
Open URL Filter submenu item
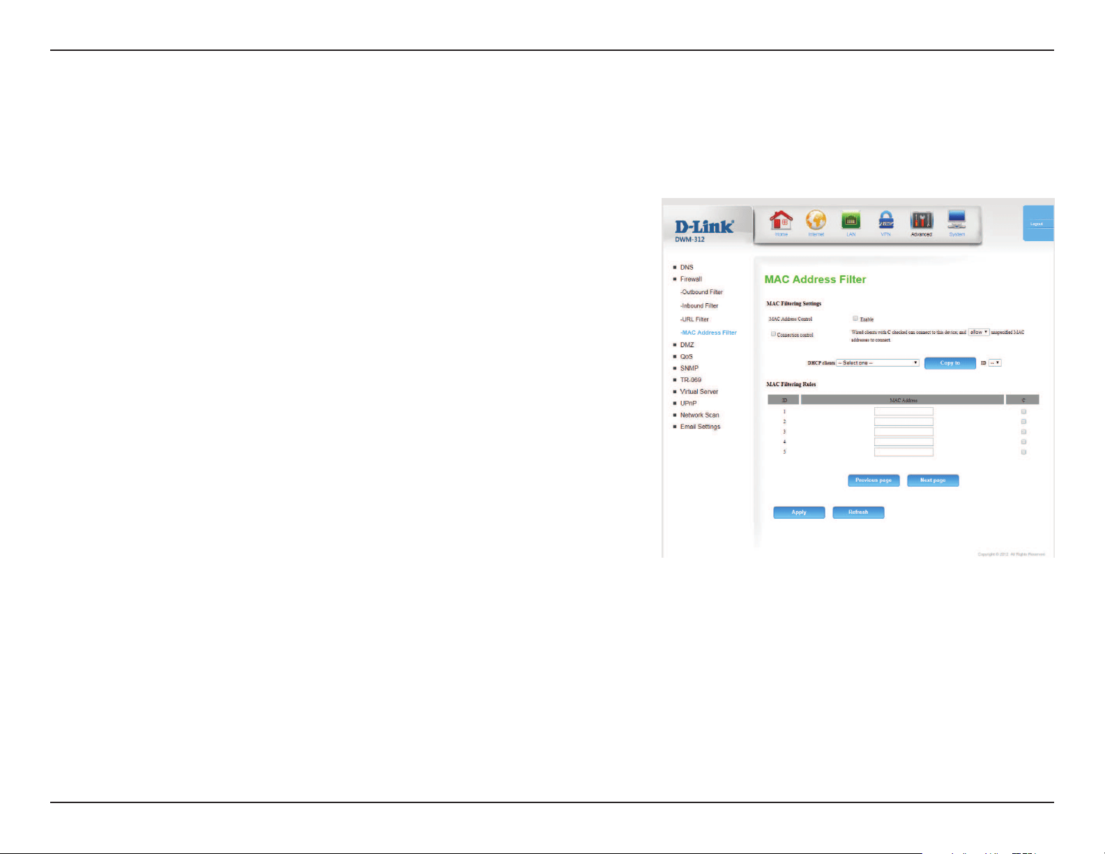(694, 319)
